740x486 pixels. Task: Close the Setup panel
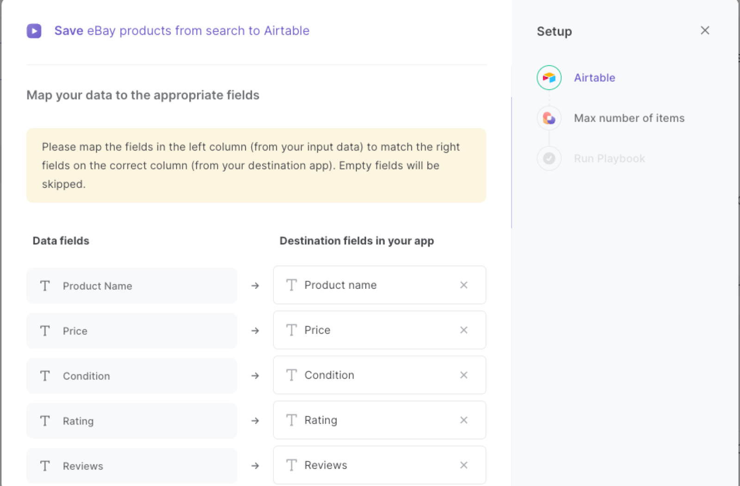pyautogui.click(x=705, y=31)
